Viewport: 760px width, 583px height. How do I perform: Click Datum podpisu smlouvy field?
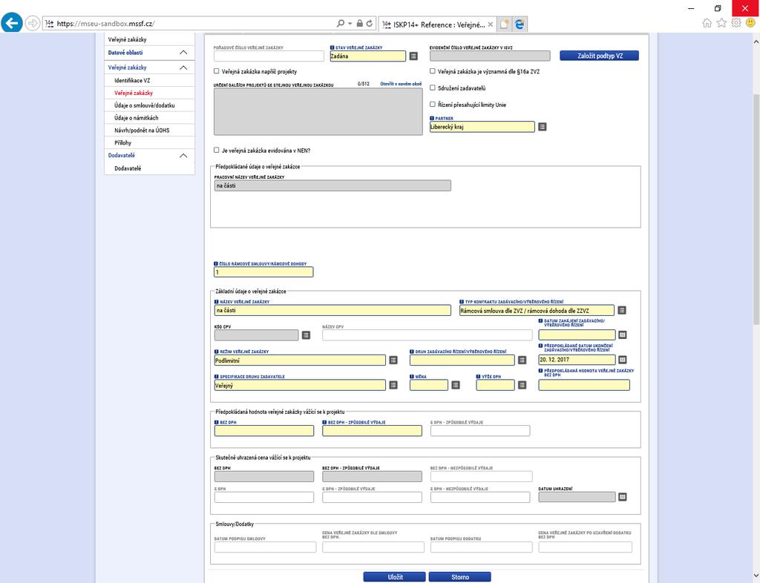(x=265, y=547)
